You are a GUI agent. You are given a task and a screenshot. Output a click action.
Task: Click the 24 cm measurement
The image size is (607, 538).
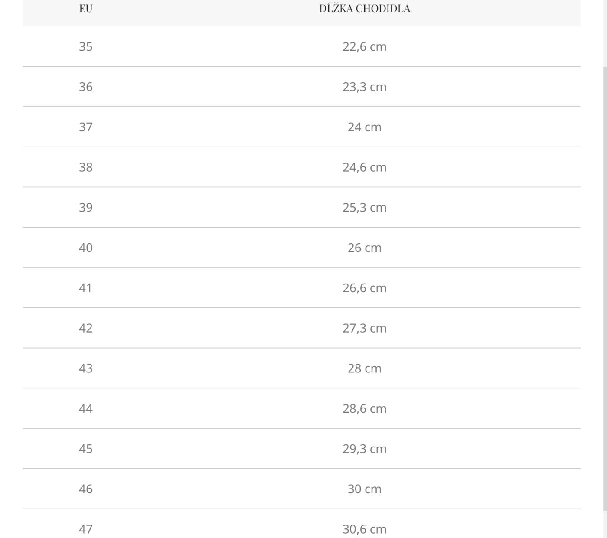pyautogui.click(x=365, y=127)
